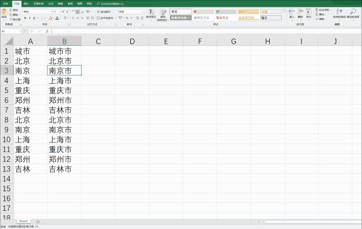This screenshot has height=229, width=362.
Task: Switch to the Page Layout (页面布局) tab
Action: point(38,4)
